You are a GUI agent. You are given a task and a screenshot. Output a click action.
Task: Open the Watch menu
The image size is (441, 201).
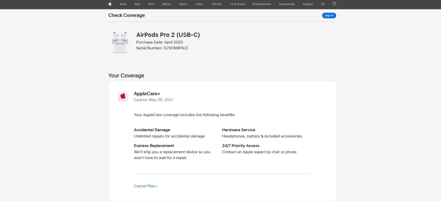click(x=183, y=4)
